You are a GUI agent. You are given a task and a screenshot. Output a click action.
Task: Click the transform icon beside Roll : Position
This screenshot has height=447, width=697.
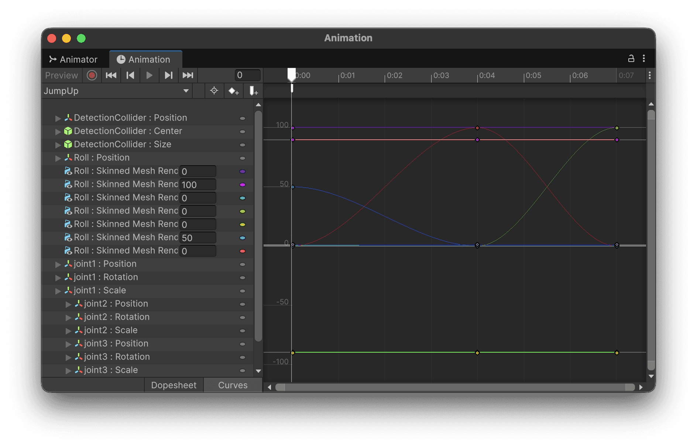(x=68, y=157)
